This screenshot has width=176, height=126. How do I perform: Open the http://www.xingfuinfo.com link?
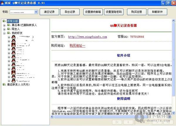[x=87, y=37]
